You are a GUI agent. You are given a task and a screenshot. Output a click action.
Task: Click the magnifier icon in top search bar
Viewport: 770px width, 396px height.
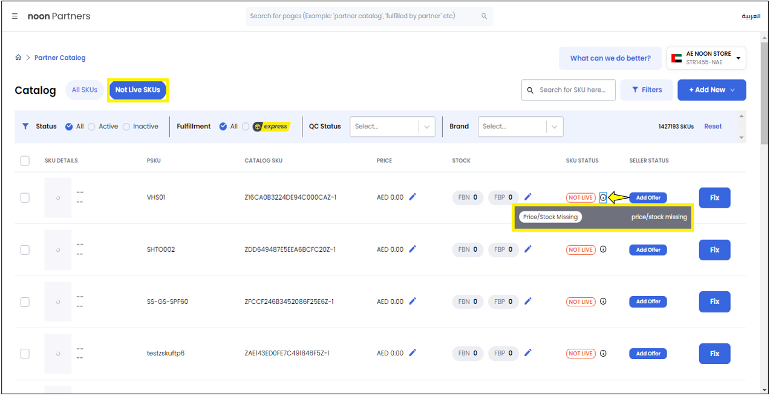tap(484, 16)
